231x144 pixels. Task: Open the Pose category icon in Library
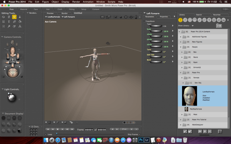tap(185, 20)
